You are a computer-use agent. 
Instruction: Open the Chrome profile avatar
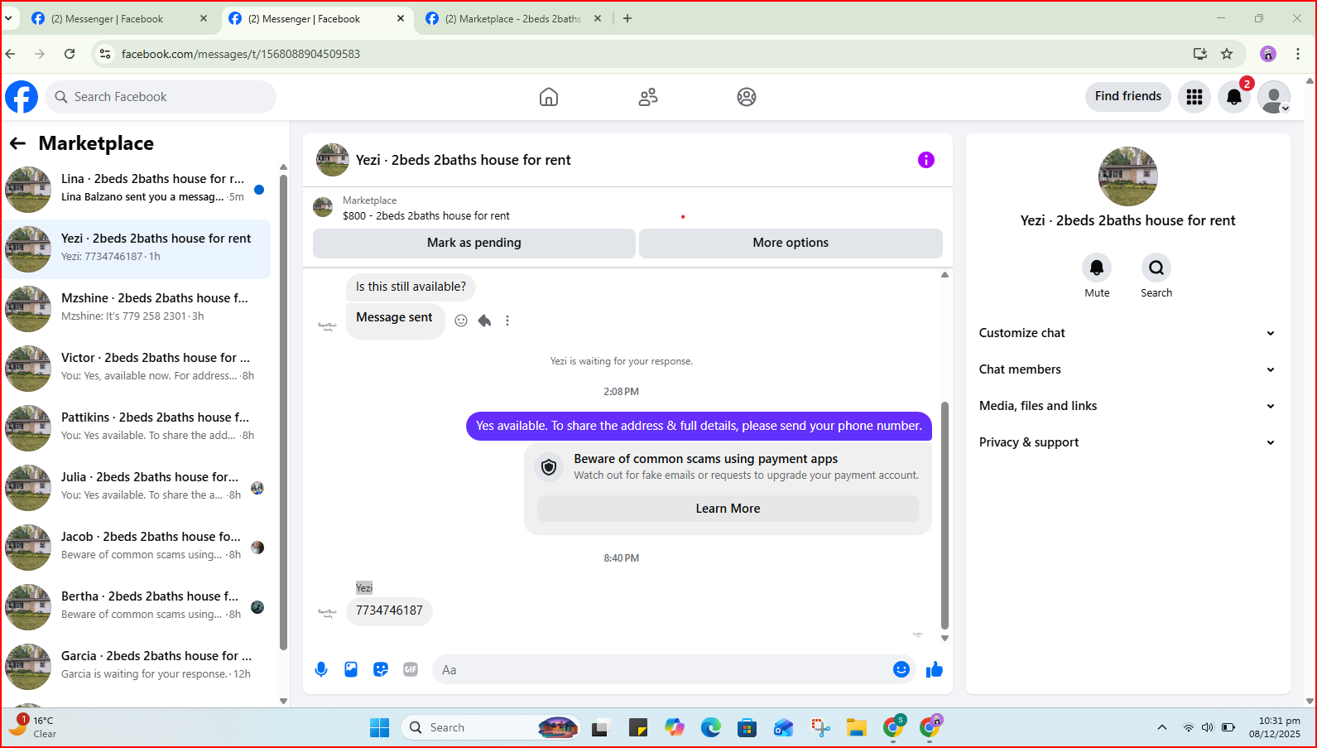pos(1268,54)
